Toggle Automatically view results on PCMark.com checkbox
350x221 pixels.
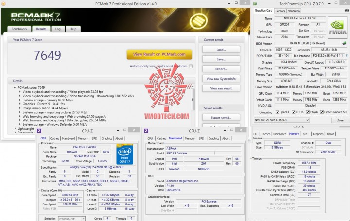pyautogui.click(x=191, y=66)
